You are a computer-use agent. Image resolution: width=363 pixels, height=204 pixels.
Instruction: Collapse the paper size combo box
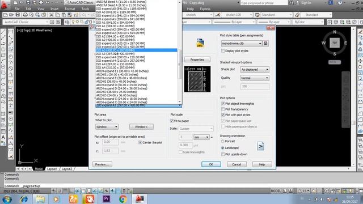point(180,105)
